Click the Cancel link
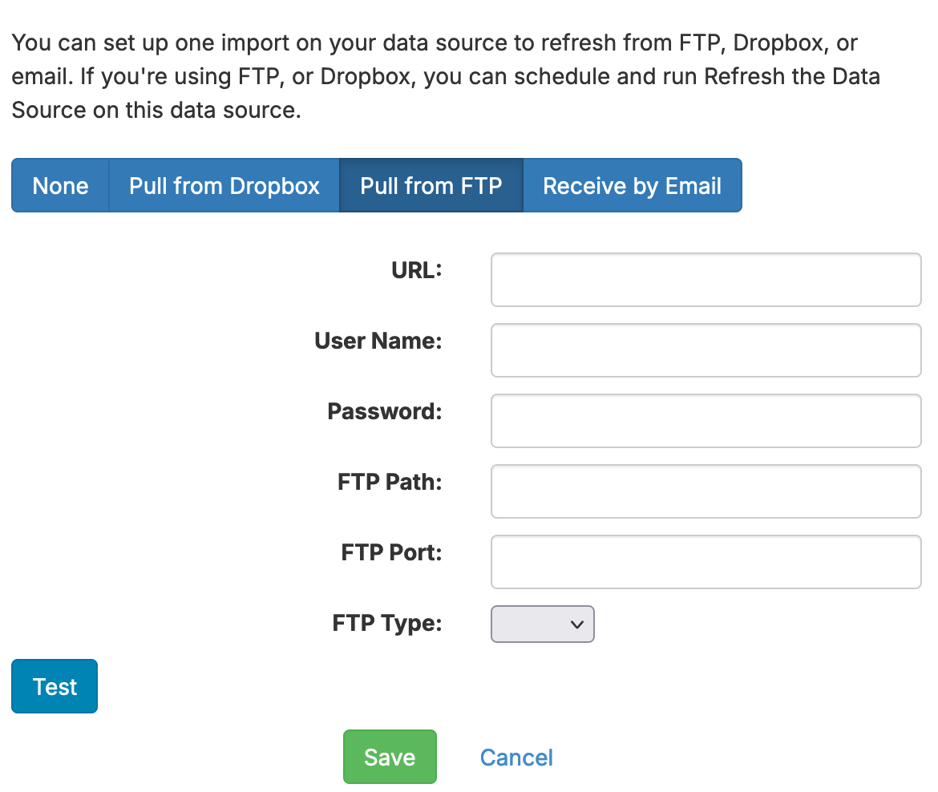The height and width of the screenshot is (792, 938). (516, 758)
